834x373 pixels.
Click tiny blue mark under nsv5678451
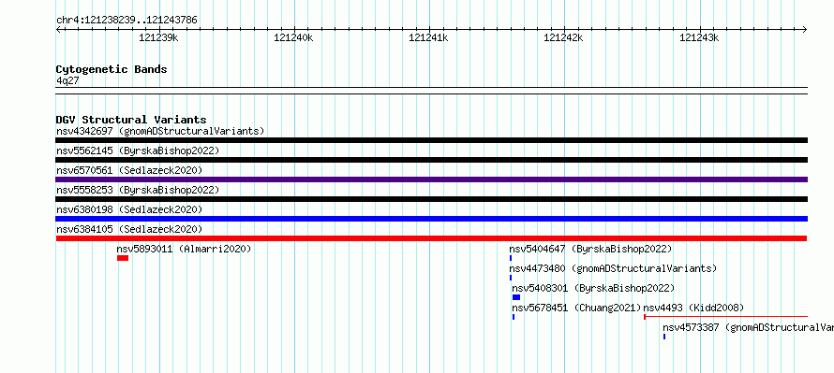514,317
